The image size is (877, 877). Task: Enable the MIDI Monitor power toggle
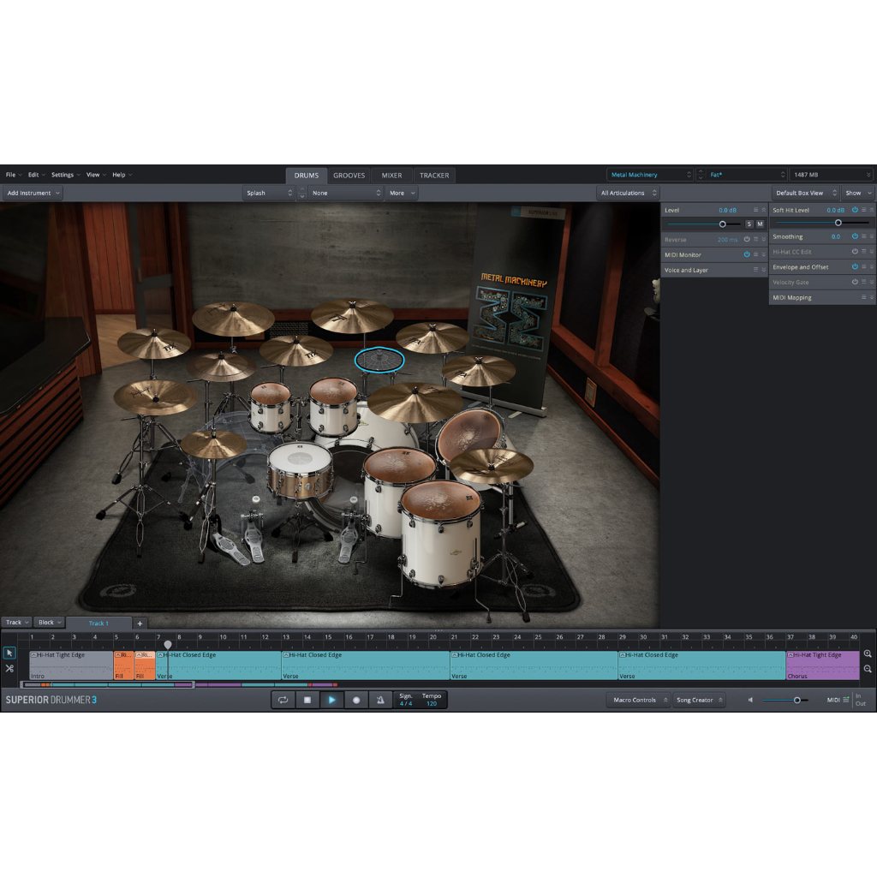(746, 254)
